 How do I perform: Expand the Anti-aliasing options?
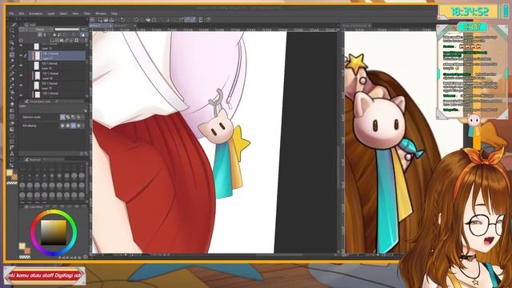click(x=82, y=126)
